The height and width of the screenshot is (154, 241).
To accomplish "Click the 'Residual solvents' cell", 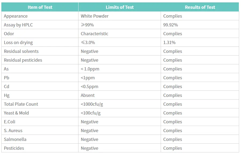I will click(x=21, y=51).
